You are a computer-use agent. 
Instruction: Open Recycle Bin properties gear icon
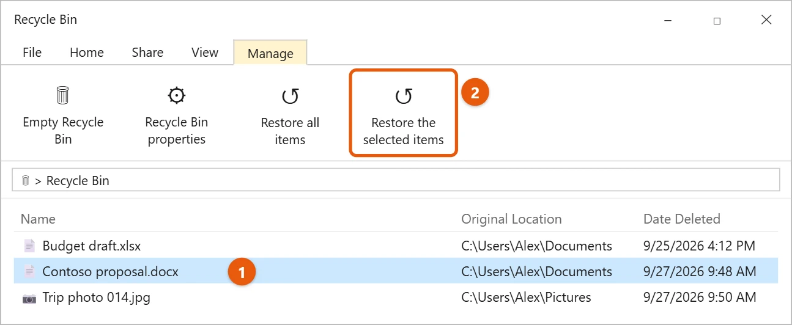point(177,96)
